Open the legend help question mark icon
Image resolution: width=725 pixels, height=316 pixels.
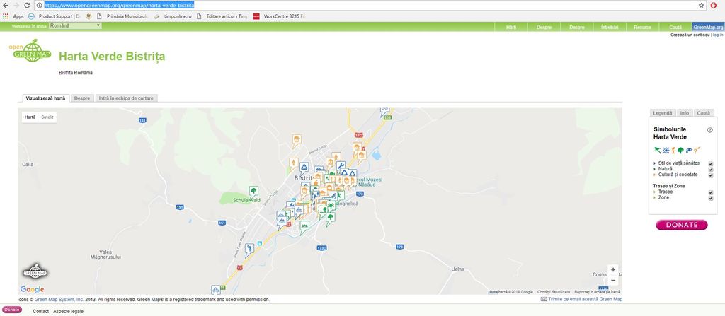tap(709, 130)
